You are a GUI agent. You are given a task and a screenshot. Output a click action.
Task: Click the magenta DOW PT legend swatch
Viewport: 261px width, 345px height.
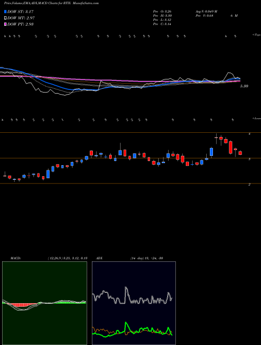click(6, 24)
